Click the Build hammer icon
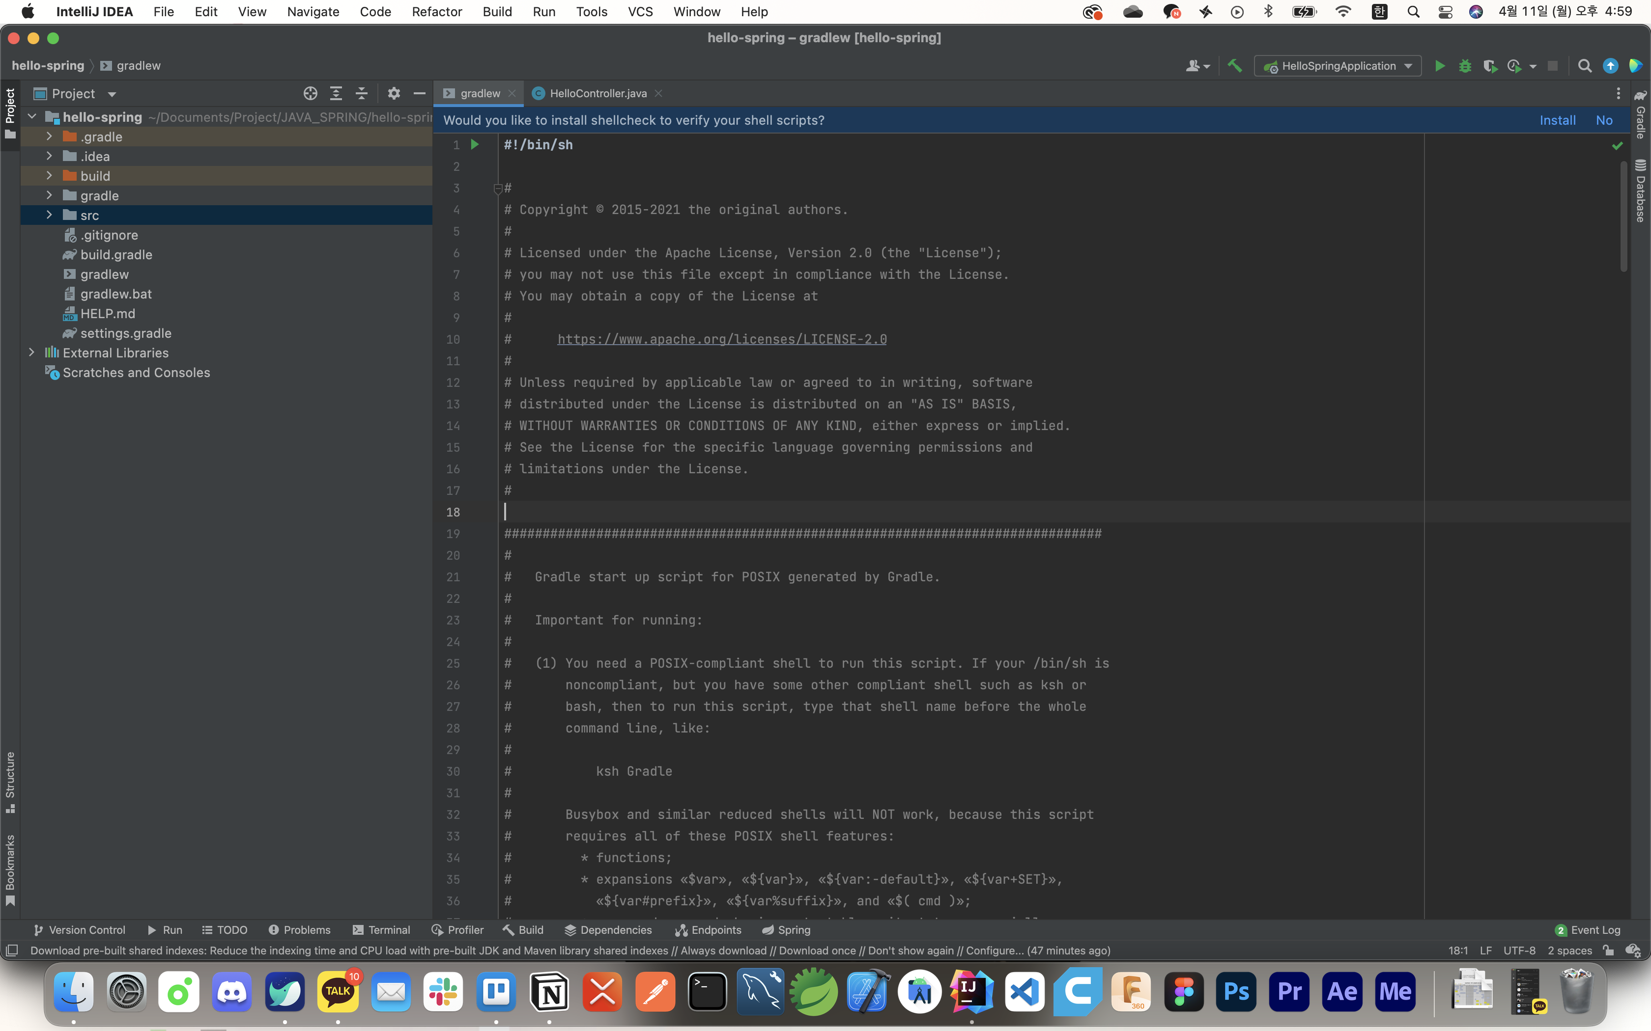This screenshot has height=1031, width=1651. (1235, 66)
